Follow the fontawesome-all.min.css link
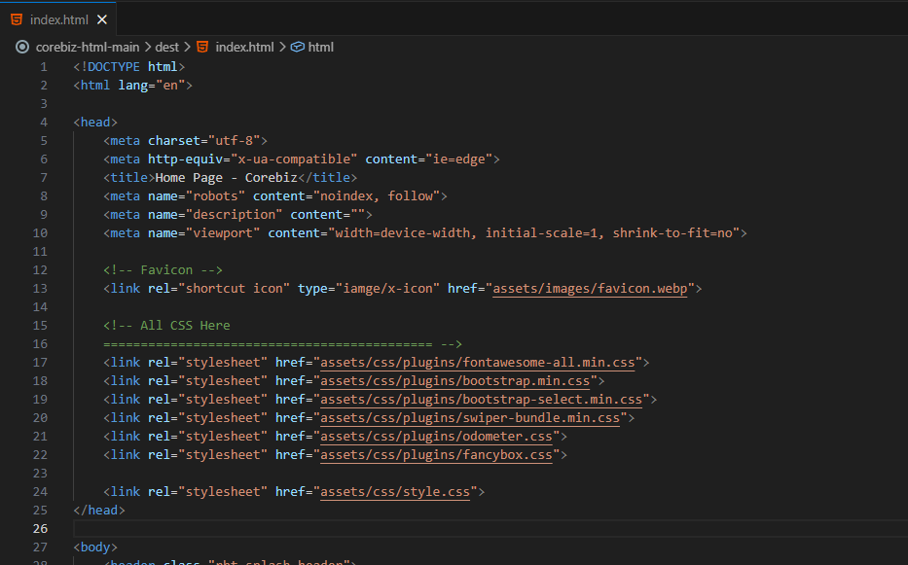Viewport: 908px width, 565px height. [x=478, y=363]
